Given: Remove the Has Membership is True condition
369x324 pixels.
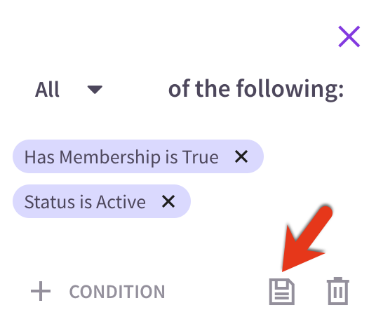Looking at the screenshot, I should (x=241, y=156).
